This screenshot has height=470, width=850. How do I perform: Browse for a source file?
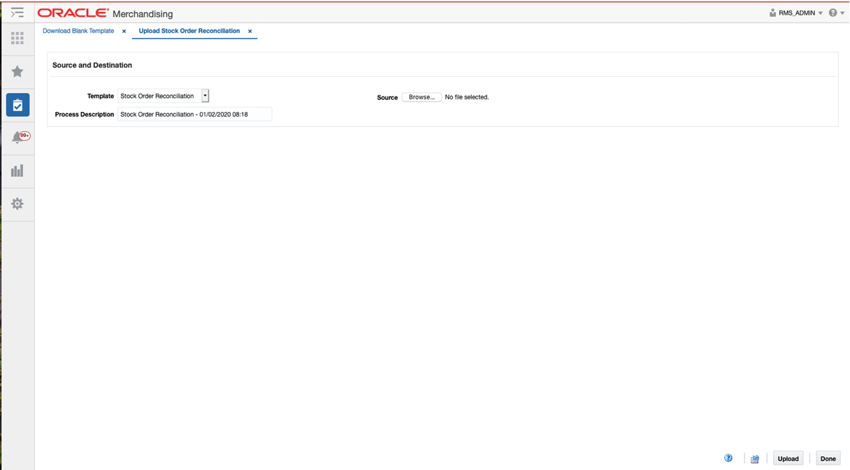pos(422,97)
